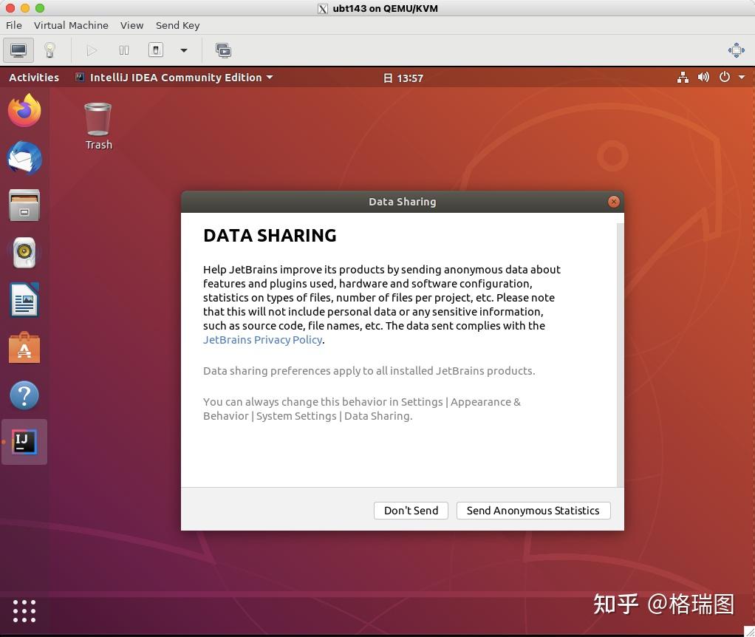Image resolution: width=755 pixels, height=637 pixels.
Task: Close the Data Sharing dialog
Action: 613,202
